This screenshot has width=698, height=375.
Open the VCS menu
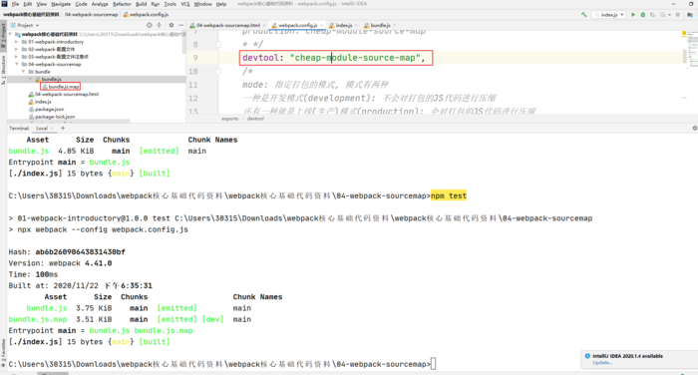click(185, 4)
